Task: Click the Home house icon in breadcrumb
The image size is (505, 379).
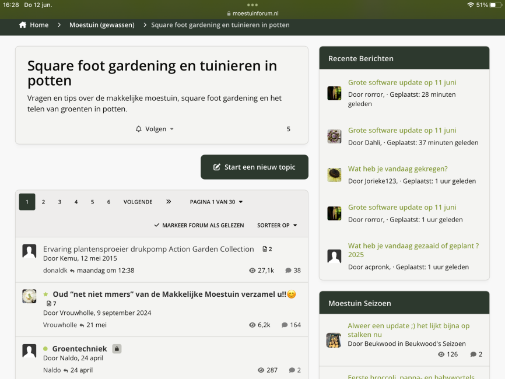Action: [x=23, y=25]
